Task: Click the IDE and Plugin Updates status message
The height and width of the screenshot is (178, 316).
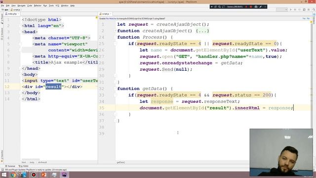Action: coord(36,170)
